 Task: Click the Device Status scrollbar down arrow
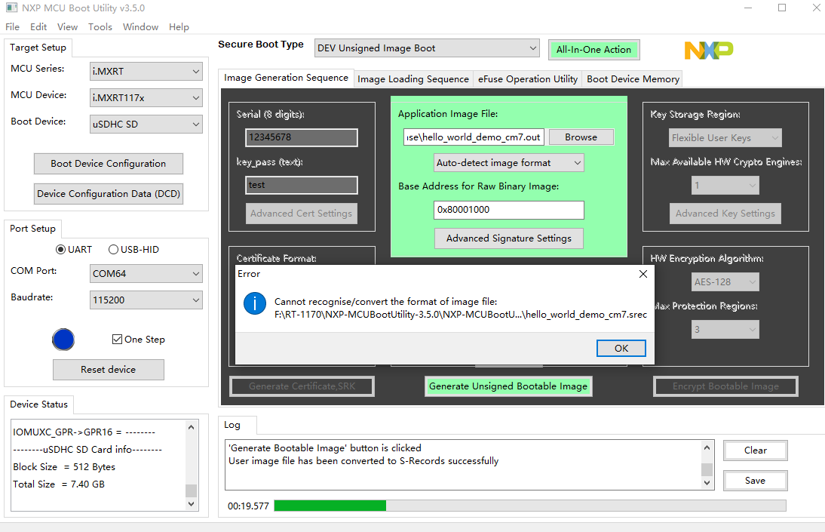click(191, 504)
